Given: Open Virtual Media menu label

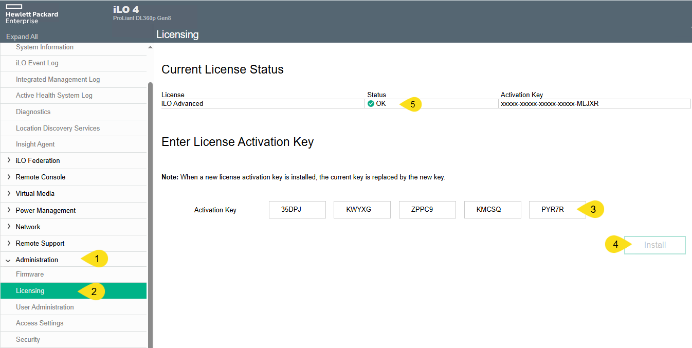Looking at the screenshot, I should click(x=35, y=194).
